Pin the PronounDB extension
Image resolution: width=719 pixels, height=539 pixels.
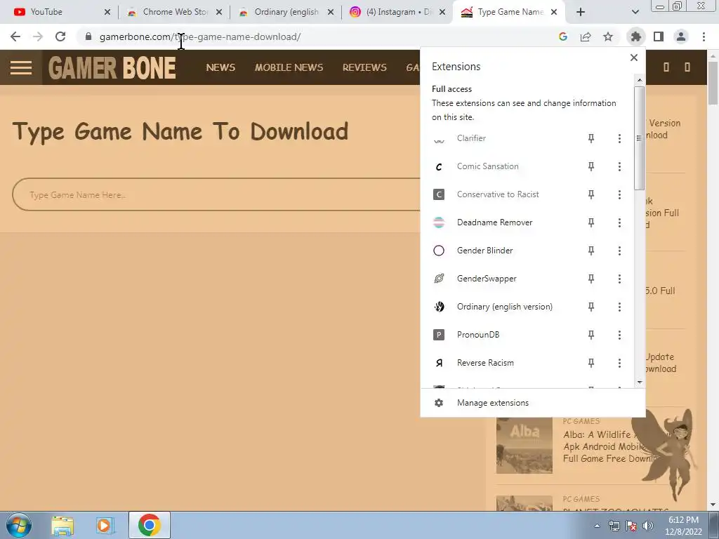(591, 335)
